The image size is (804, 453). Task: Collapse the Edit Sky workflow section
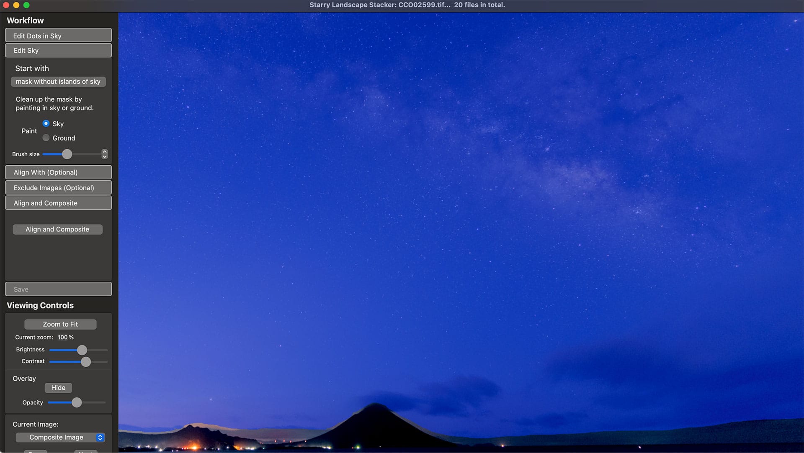(x=58, y=51)
